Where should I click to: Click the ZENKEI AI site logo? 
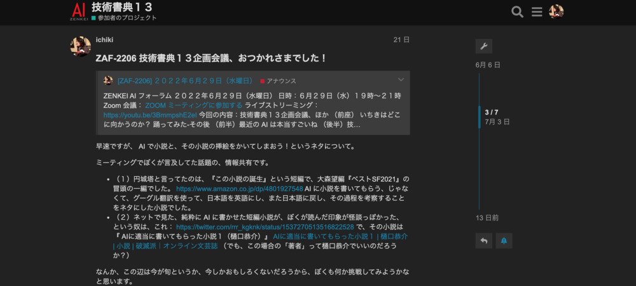tap(78, 11)
